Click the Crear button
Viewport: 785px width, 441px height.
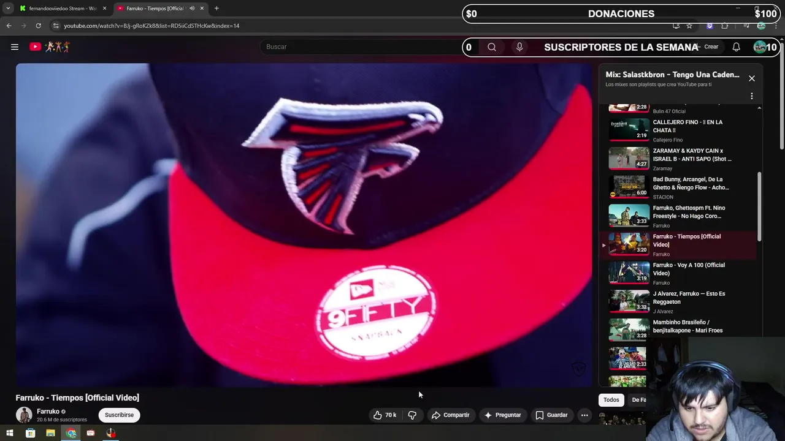(x=706, y=47)
